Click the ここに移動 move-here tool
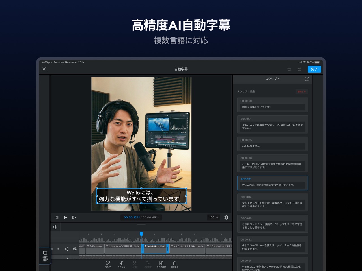 tap(161, 265)
